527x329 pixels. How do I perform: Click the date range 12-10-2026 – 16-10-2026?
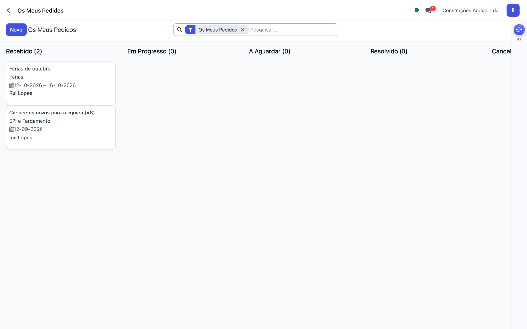click(x=45, y=85)
